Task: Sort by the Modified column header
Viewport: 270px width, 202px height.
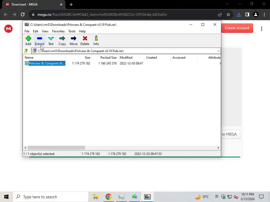Action: [x=131, y=58]
